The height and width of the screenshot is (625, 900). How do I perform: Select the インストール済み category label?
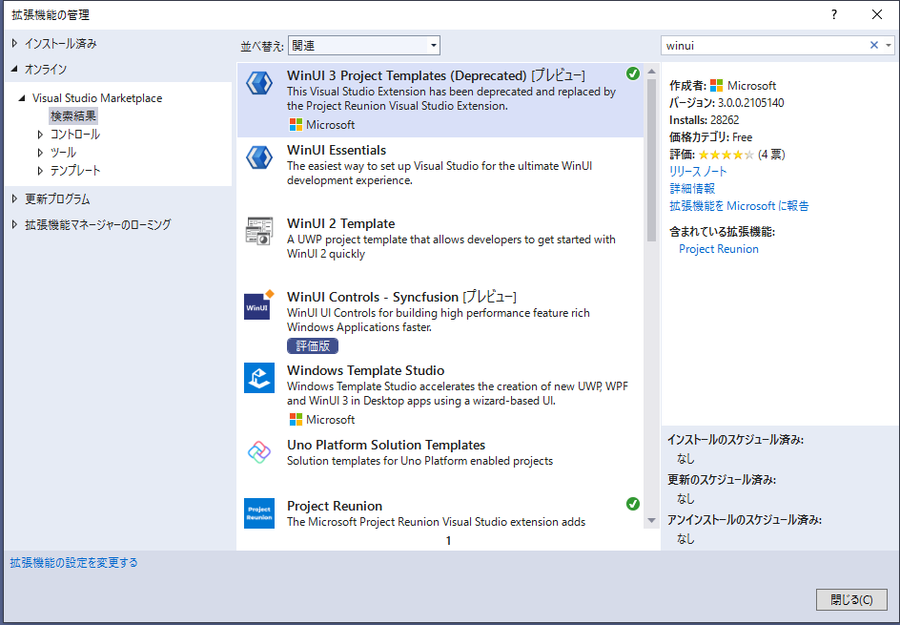coord(61,43)
